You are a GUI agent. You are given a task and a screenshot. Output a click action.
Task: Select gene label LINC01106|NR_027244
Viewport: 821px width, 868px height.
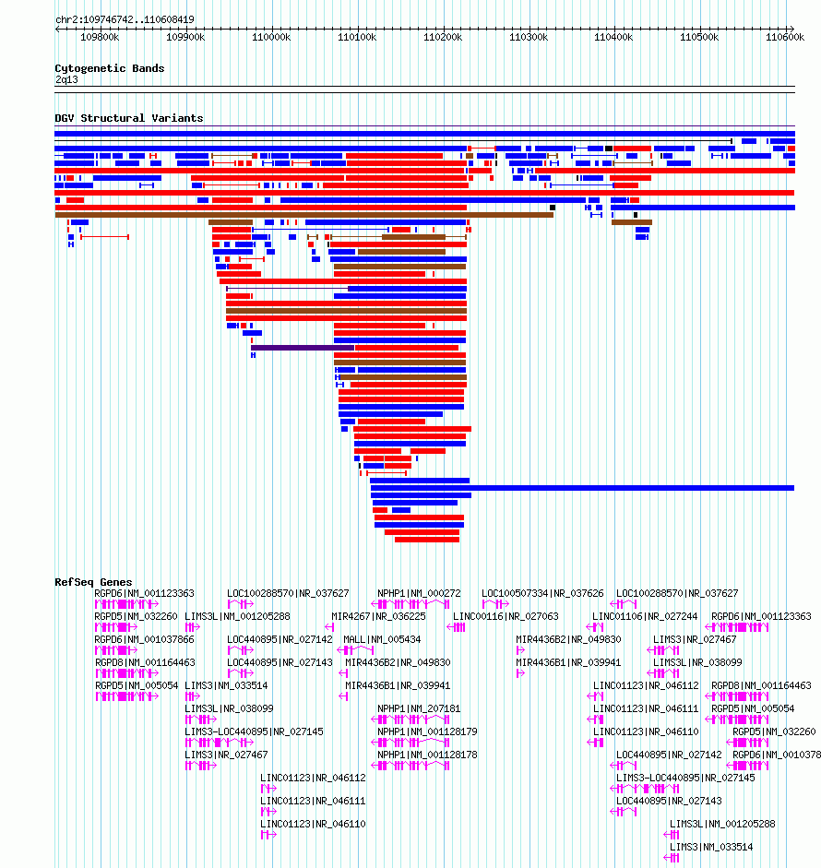click(x=645, y=616)
